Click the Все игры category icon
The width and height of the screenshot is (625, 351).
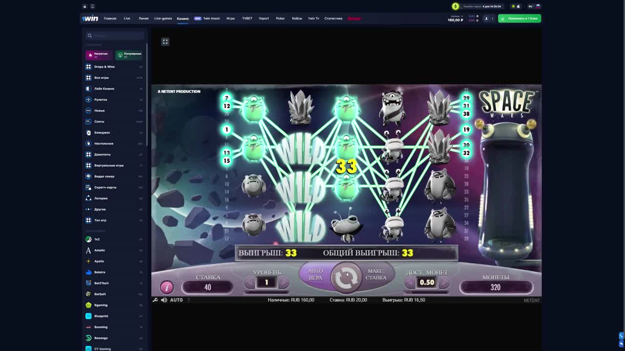point(88,78)
